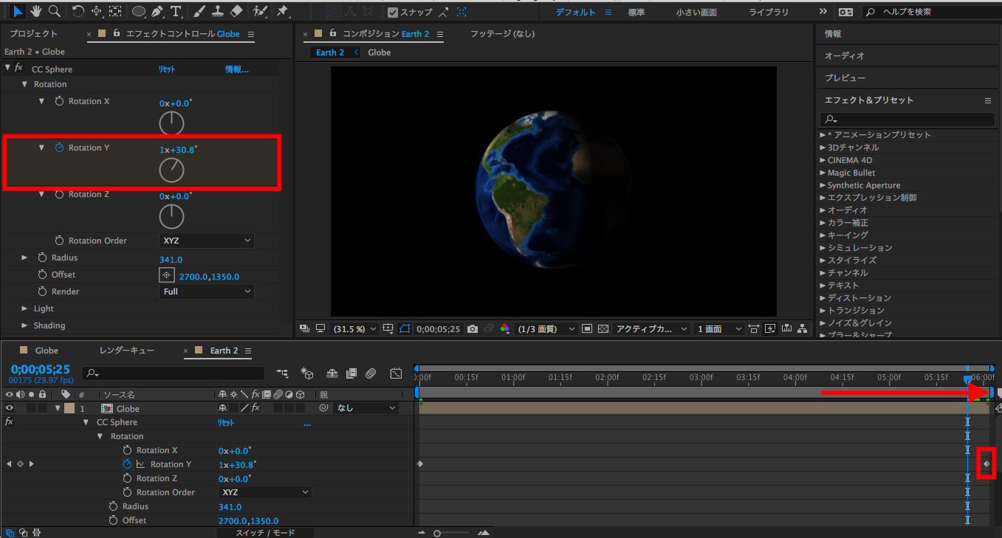Hide the Globe layer with its eye icon
Image resolution: width=1002 pixels, height=538 pixels.
(10, 408)
